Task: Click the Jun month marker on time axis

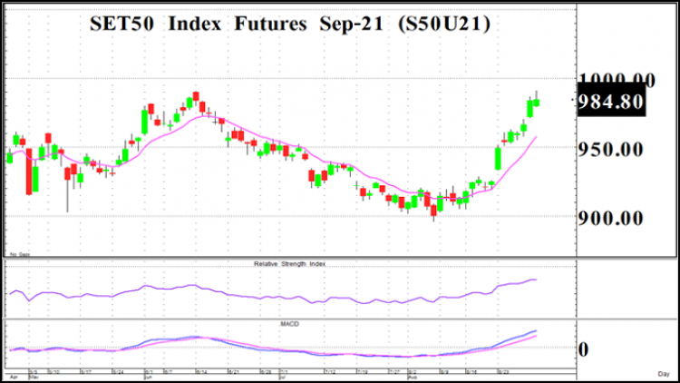Action: click(148, 377)
